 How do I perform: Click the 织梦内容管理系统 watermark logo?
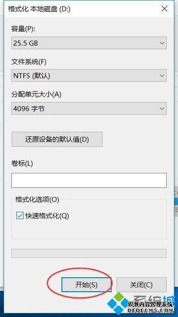(x=140, y=305)
